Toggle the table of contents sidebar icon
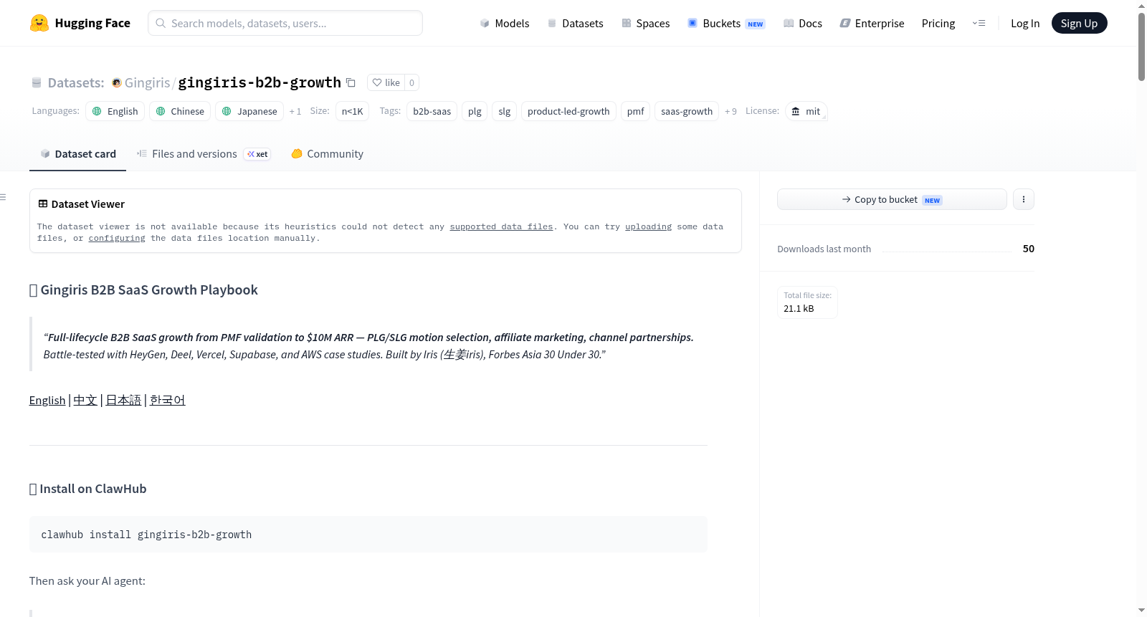1147x617 pixels. tap(3, 197)
